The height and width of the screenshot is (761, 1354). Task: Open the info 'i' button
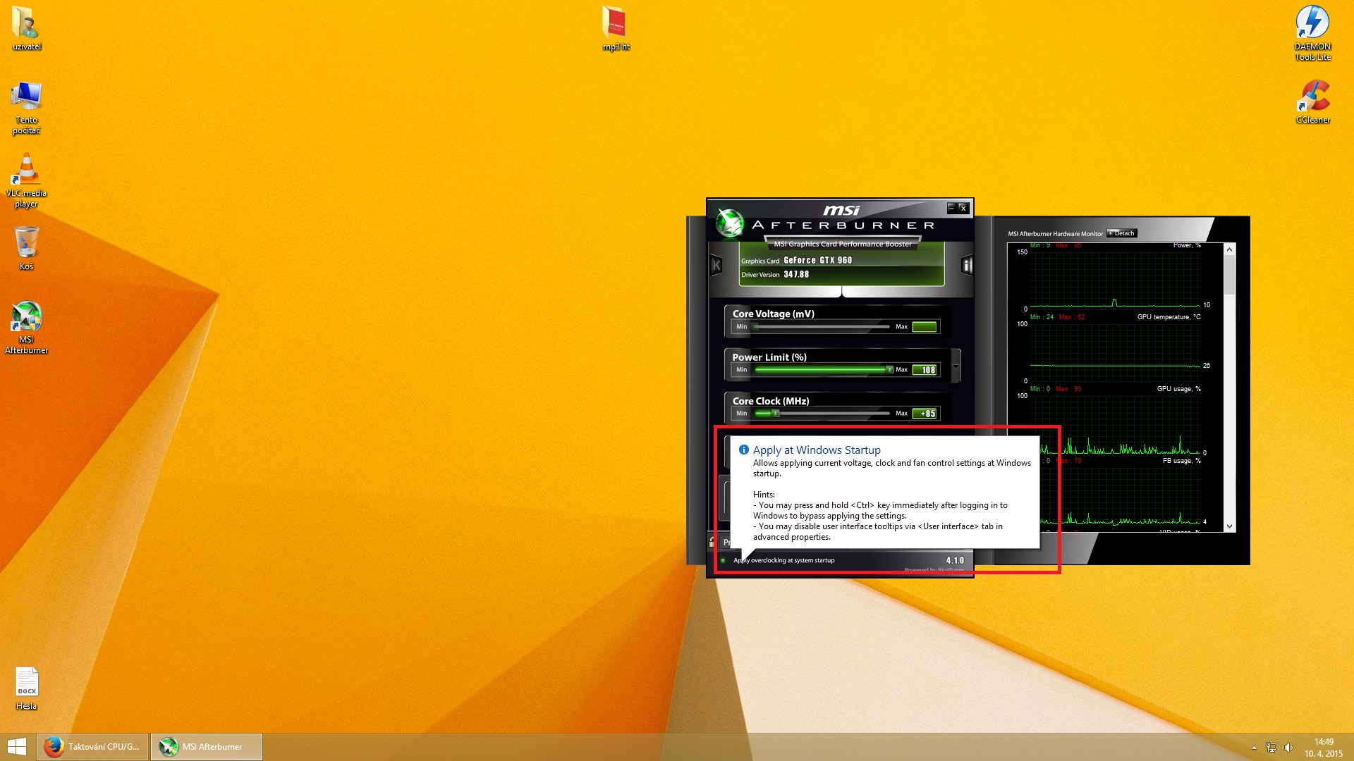[967, 265]
